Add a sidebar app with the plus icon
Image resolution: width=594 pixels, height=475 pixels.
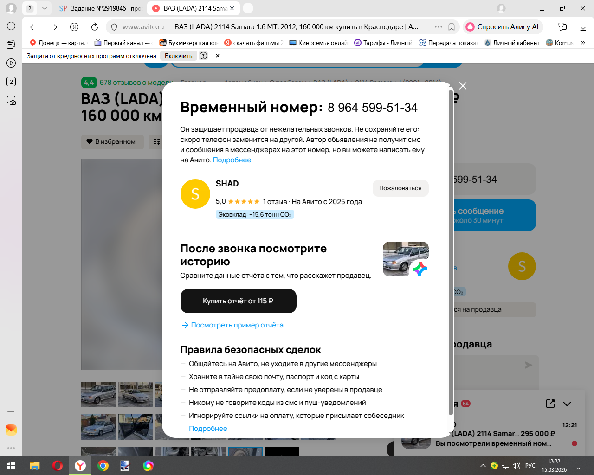tap(11, 411)
